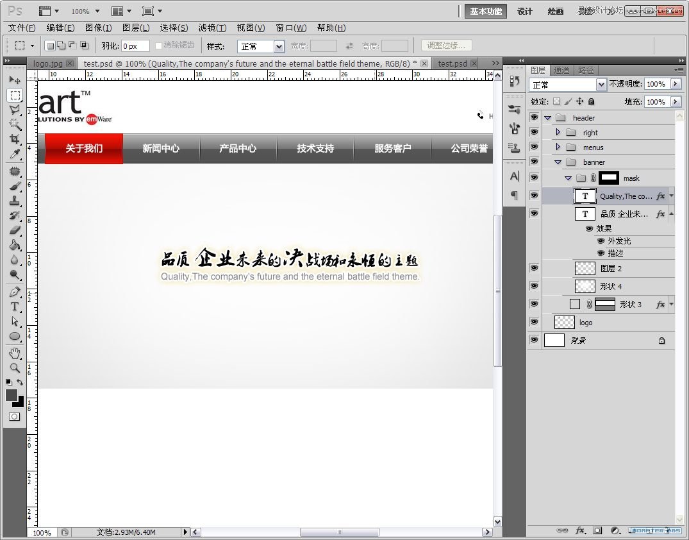Viewport: 689px width, 540px height.
Task: Select the Polygonal Lasso tool
Action: [15, 110]
